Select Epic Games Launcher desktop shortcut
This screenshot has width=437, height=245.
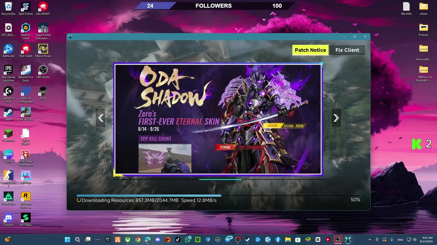tap(8, 73)
